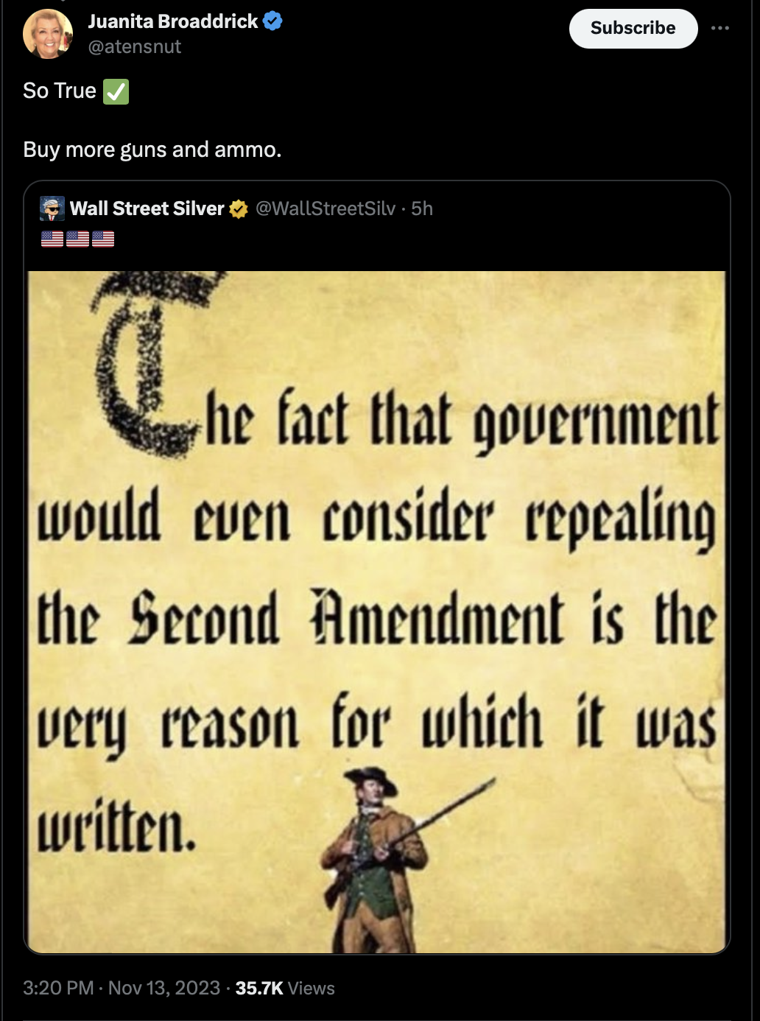Image resolution: width=760 pixels, height=1021 pixels.
Task: Open the @WallStreetSilv handle
Action: (326, 208)
